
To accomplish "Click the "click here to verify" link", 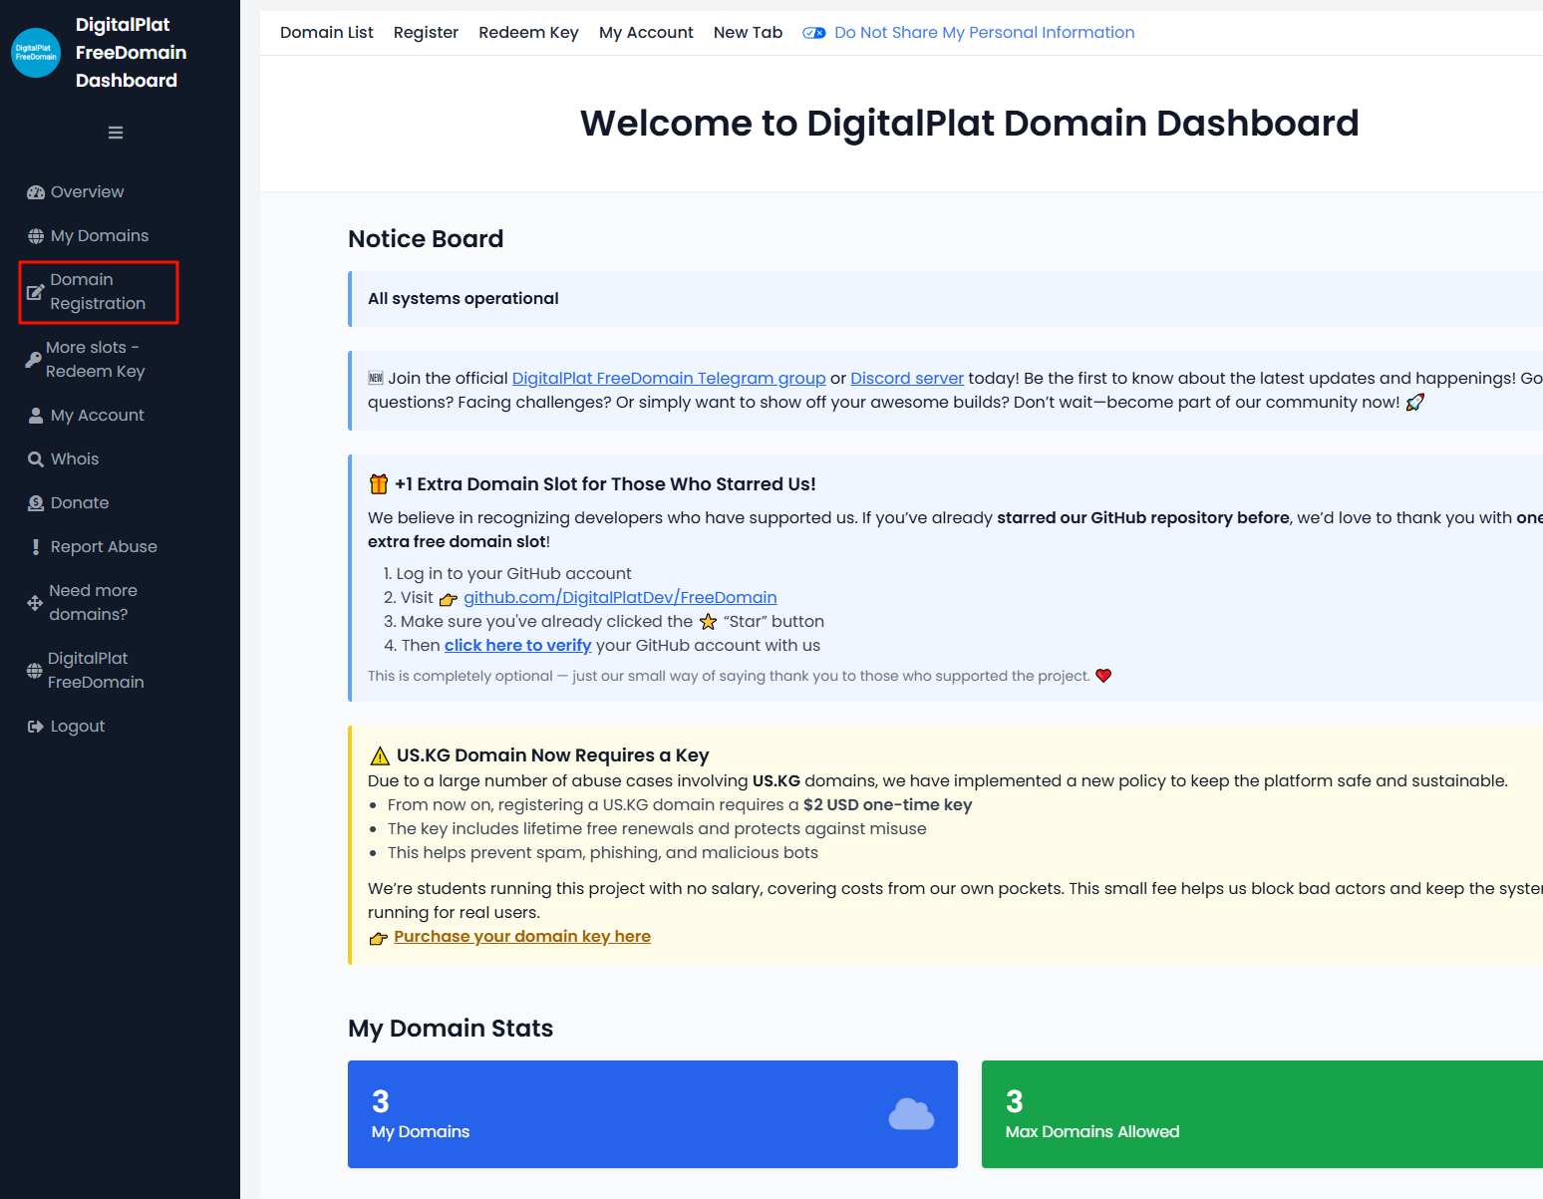I will tap(518, 646).
